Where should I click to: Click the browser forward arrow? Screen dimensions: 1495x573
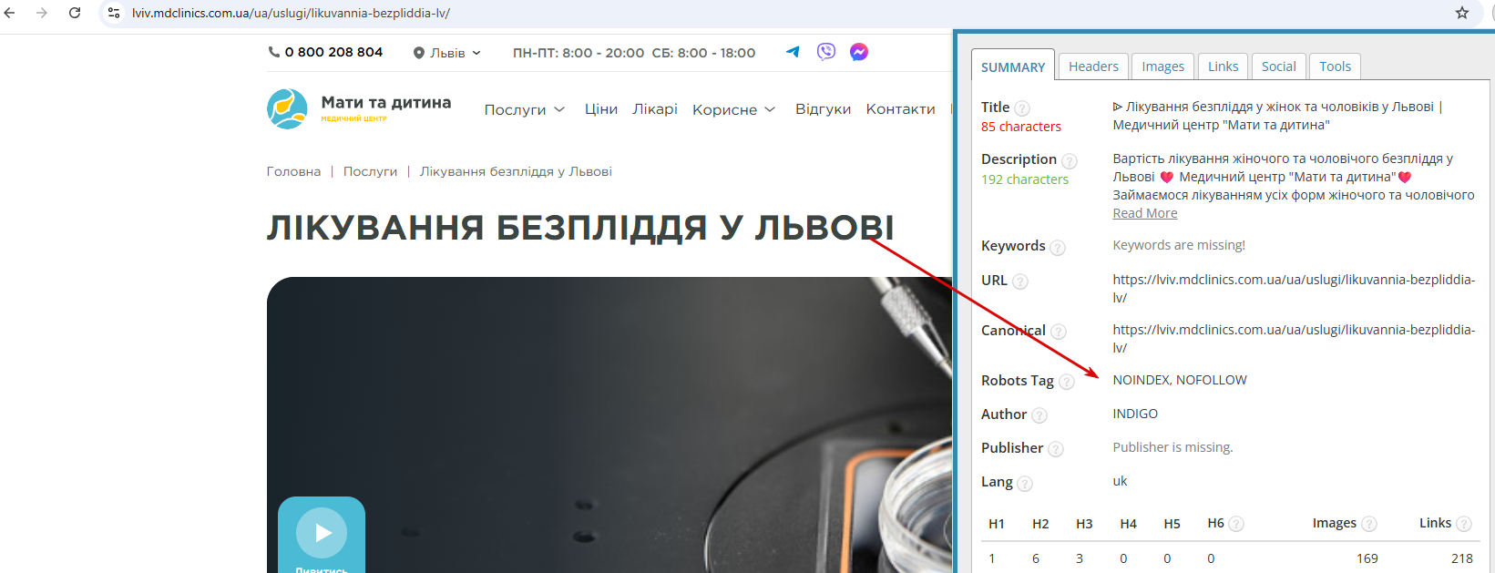click(42, 13)
